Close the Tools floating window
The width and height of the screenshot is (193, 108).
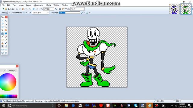click(6, 17)
